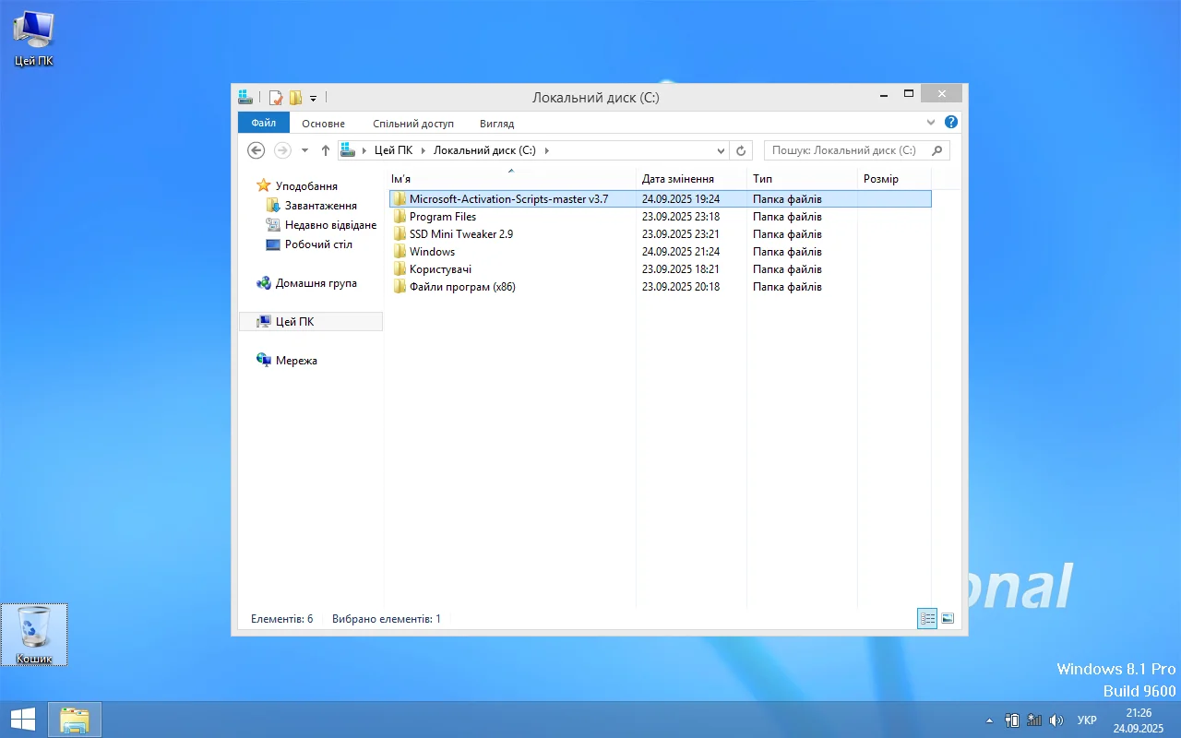Image resolution: width=1181 pixels, height=738 pixels.
Task: Select Завантаження in navigation pane
Action: tap(320, 206)
